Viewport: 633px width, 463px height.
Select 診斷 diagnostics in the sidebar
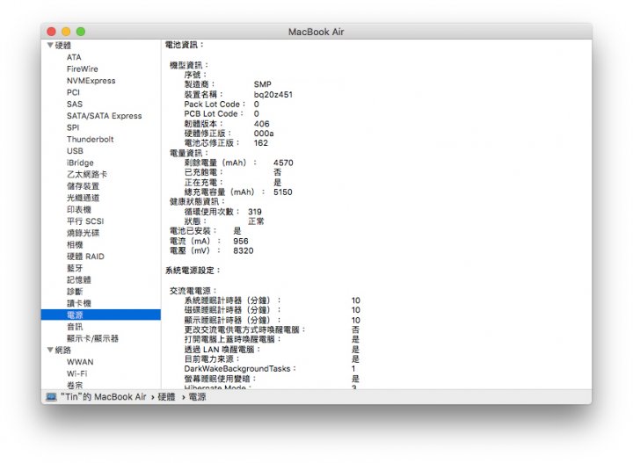click(x=75, y=291)
